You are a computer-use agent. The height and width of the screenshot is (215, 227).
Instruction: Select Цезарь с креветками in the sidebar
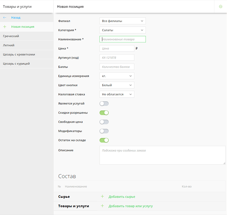click(19, 54)
